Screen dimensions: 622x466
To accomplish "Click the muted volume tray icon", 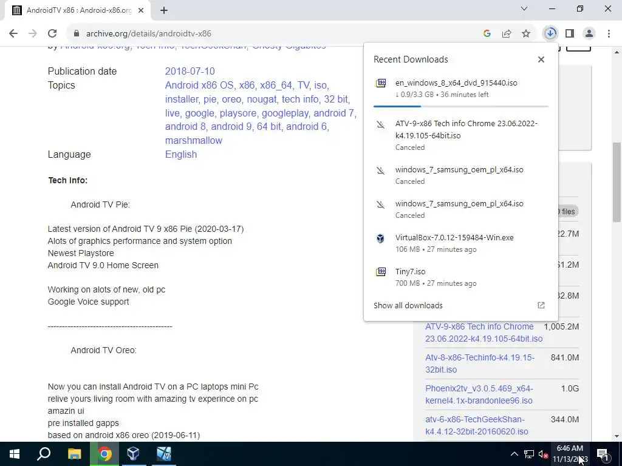I will coord(543,454).
